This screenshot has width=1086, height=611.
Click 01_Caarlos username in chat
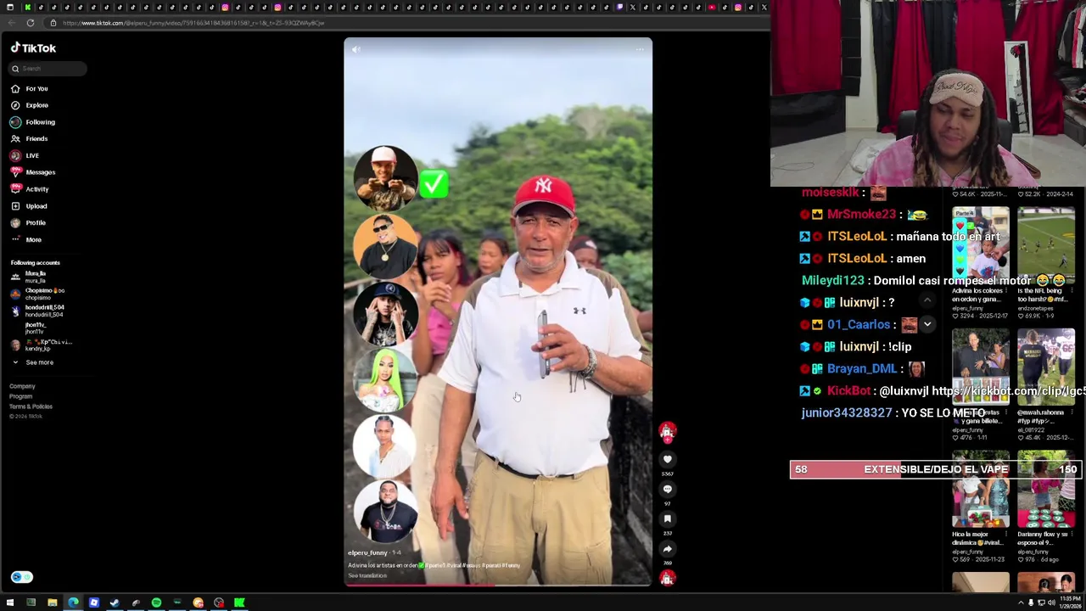[859, 324]
